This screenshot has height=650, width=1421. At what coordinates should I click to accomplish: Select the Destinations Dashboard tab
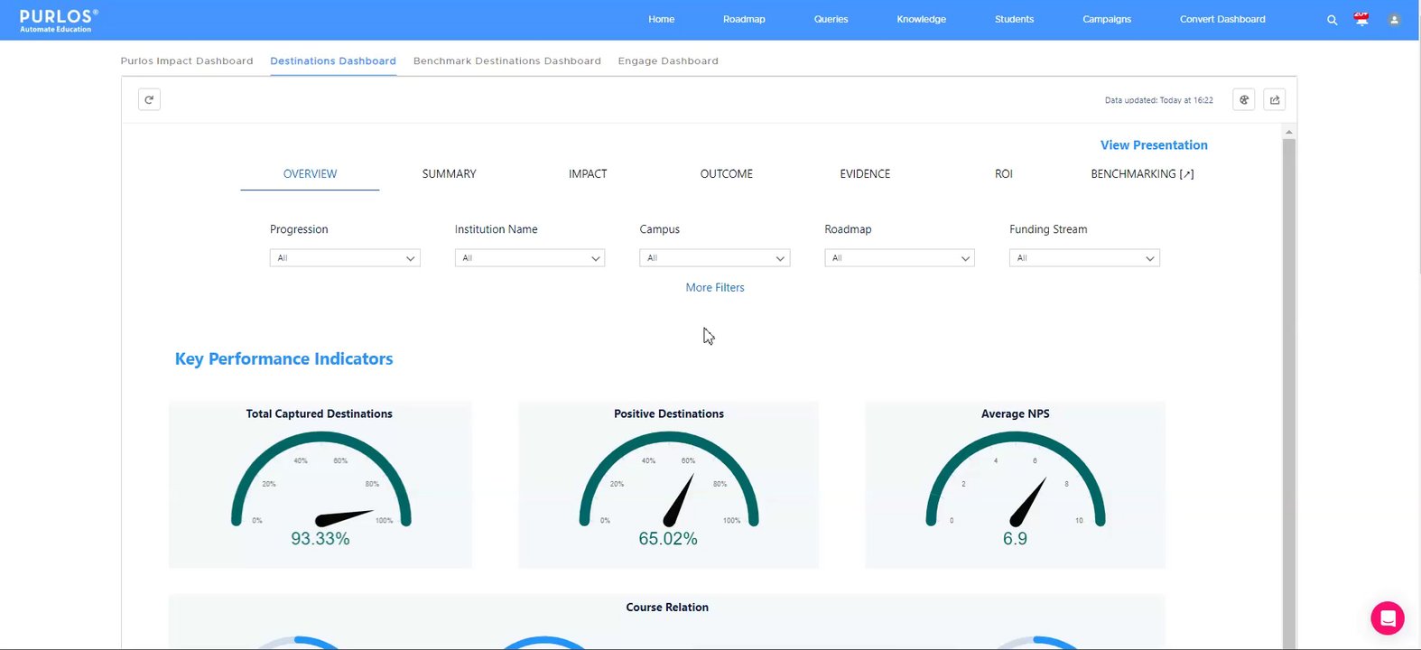pos(333,61)
